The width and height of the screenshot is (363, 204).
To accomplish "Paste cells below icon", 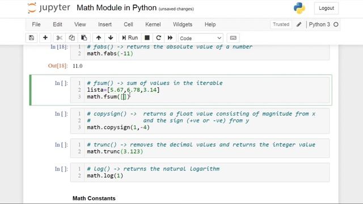I will click(x=84, y=38).
